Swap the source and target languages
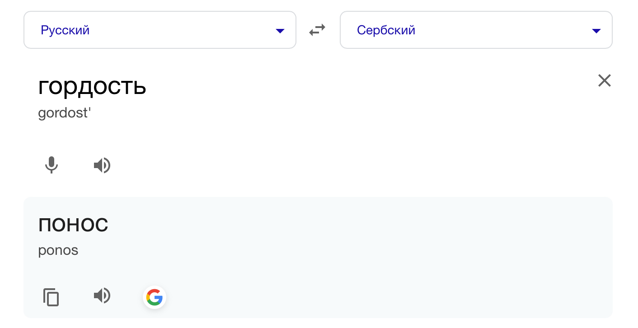The height and width of the screenshot is (328, 638). (x=317, y=30)
